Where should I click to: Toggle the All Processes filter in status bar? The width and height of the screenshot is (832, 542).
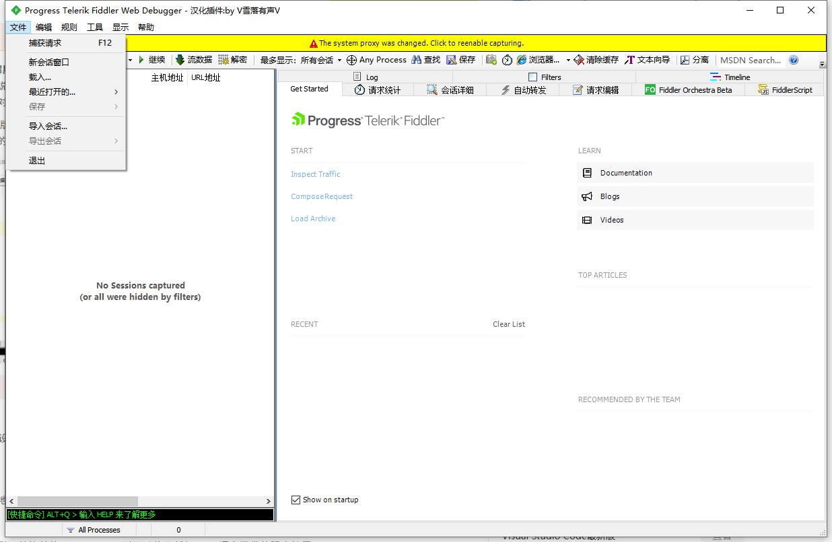pyautogui.click(x=94, y=530)
